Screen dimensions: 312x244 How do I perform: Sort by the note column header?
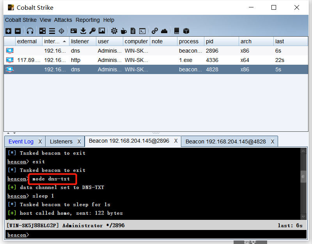(x=163, y=41)
